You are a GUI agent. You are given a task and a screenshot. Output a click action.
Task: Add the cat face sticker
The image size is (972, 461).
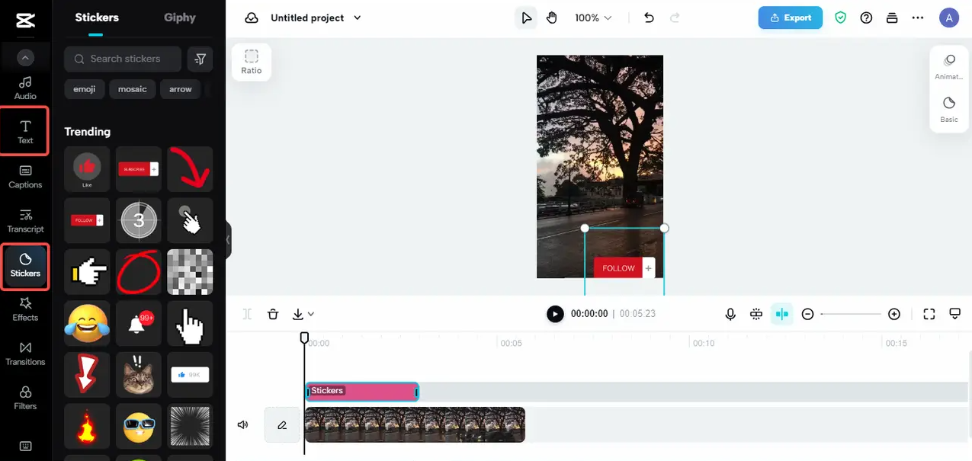point(138,375)
